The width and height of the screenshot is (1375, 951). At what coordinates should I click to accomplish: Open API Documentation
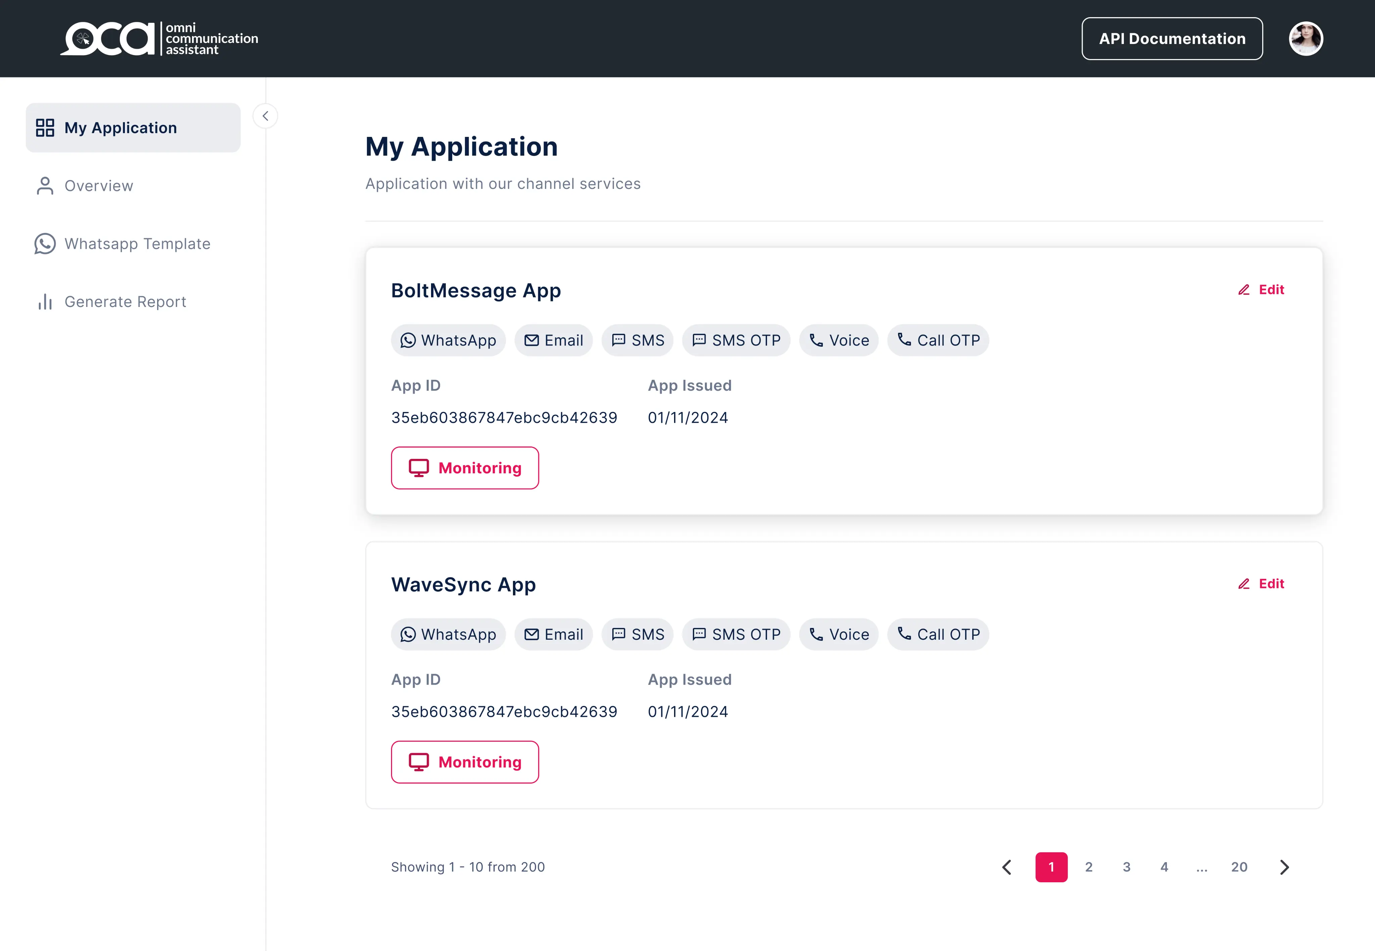pos(1172,39)
